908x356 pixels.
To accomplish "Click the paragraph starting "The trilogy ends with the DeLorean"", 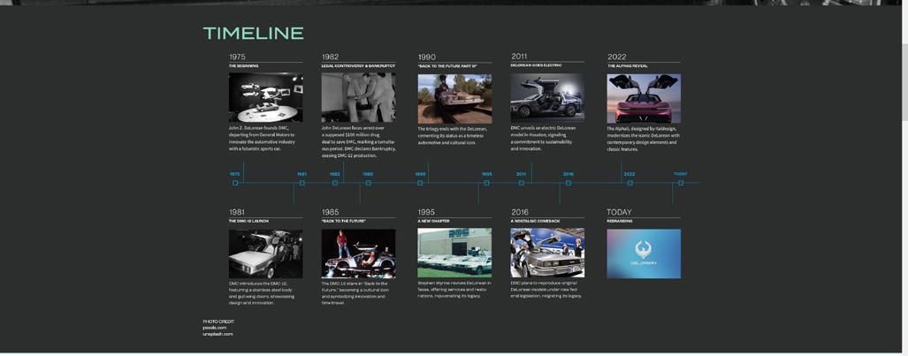I will [x=453, y=135].
